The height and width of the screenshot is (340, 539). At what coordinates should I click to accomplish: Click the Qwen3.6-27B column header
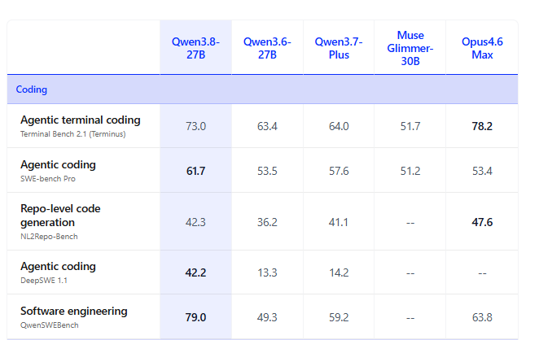point(267,48)
